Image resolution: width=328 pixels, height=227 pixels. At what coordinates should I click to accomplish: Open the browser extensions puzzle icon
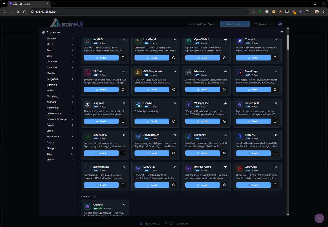307,12
